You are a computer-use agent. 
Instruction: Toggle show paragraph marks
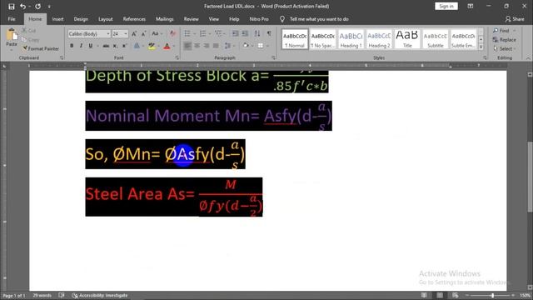(x=269, y=33)
